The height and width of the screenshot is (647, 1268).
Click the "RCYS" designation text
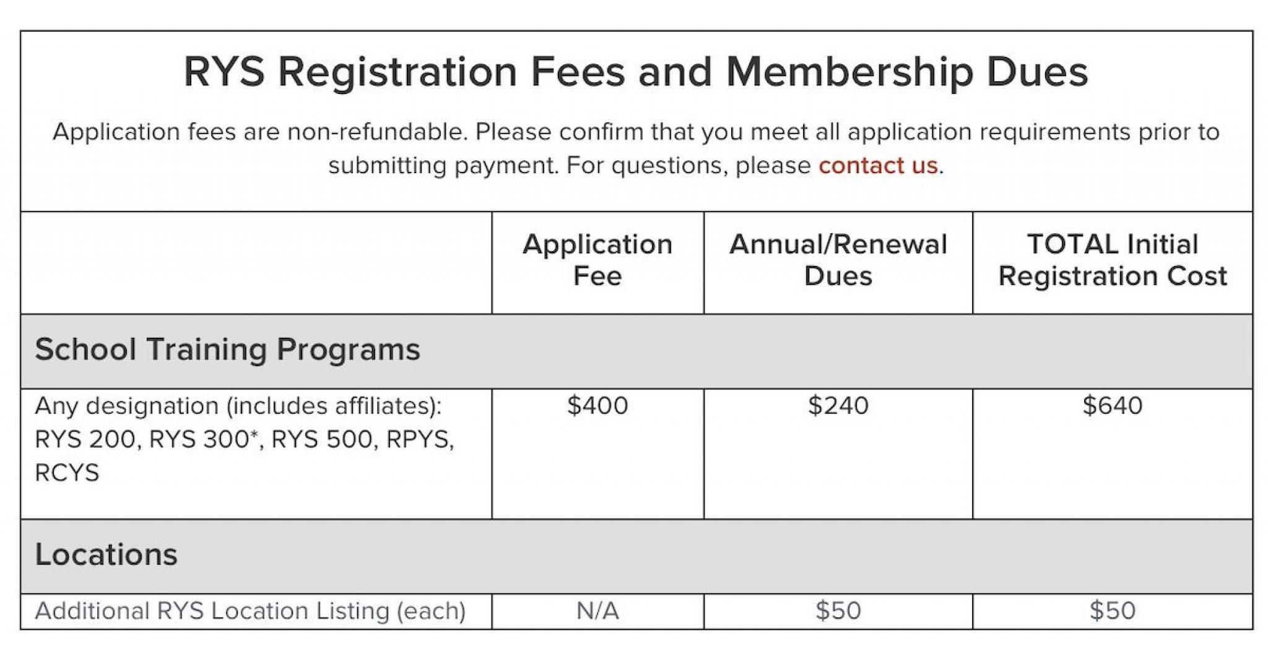pyautogui.click(x=67, y=473)
